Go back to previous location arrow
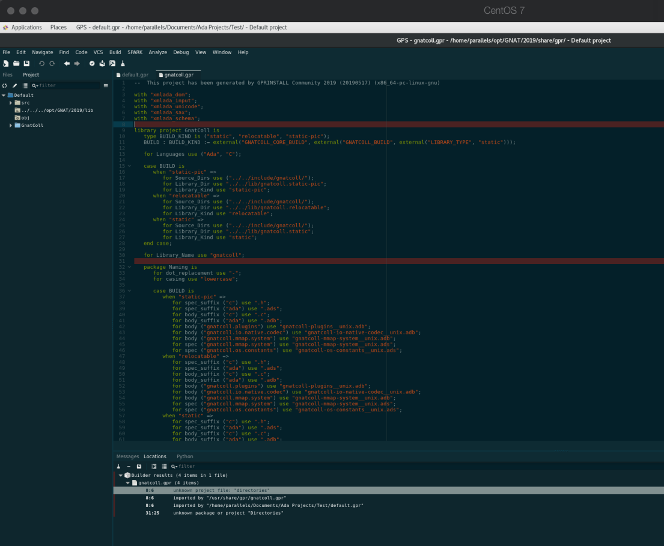 coord(67,63)
